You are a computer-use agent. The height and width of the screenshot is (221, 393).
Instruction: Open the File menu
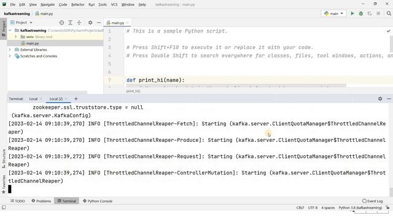12,4
